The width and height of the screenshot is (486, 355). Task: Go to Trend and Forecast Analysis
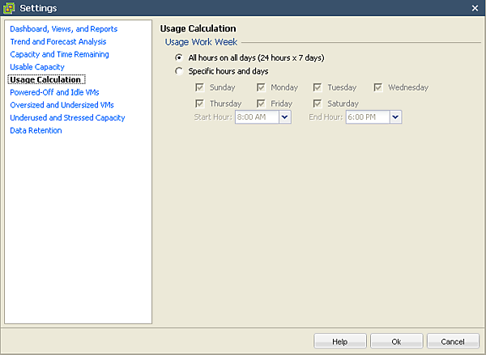(x=58, y=41)
